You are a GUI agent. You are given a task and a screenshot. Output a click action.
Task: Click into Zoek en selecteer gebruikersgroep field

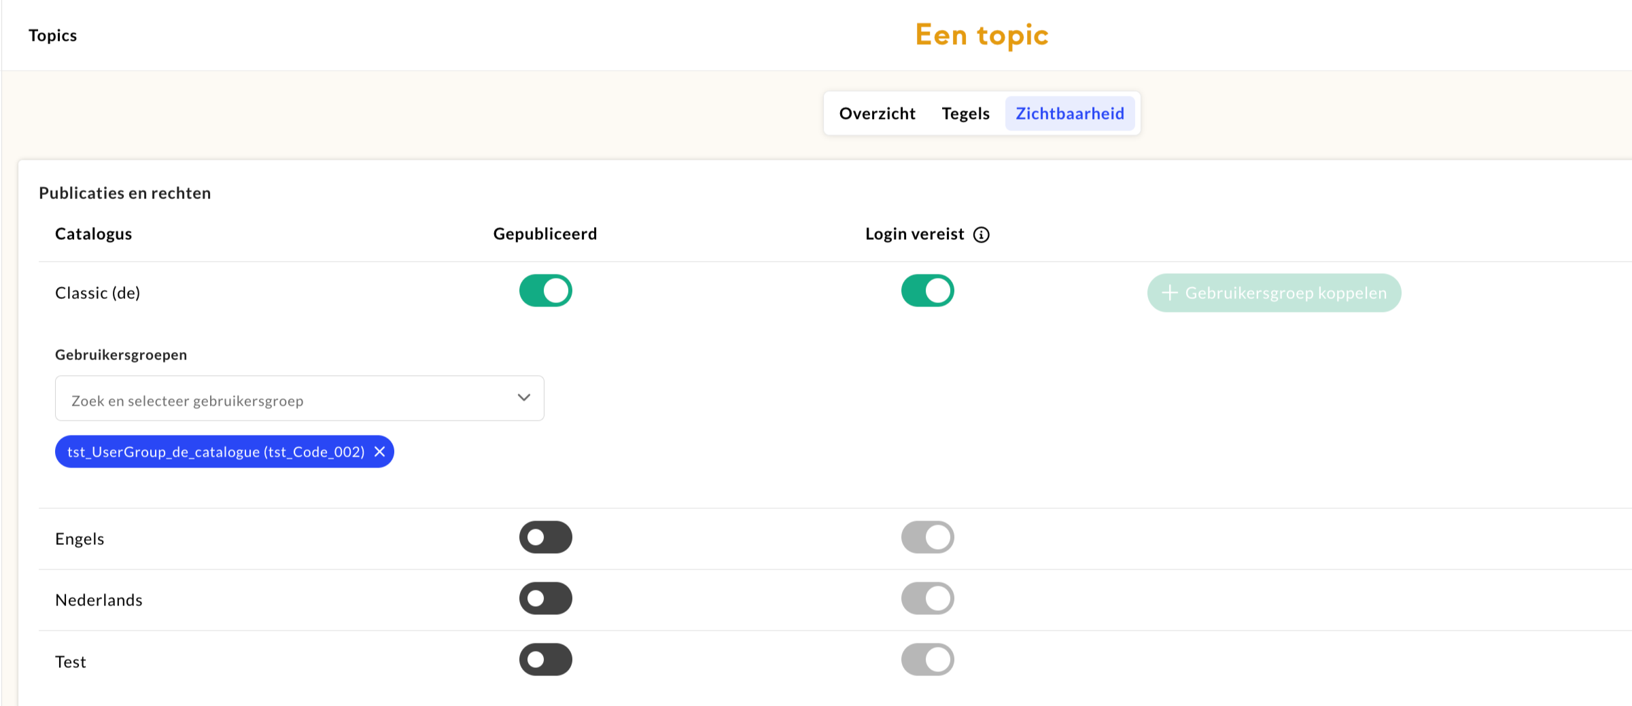coord(285,400)
